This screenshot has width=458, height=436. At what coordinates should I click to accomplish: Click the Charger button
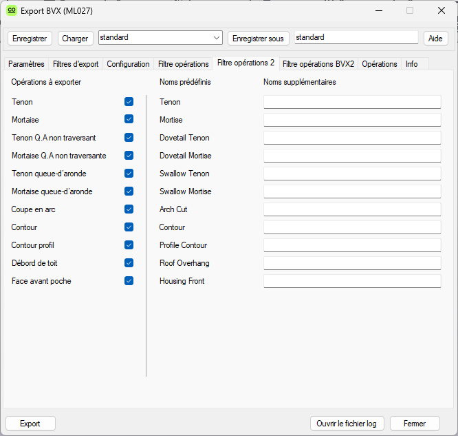pyautogui.click(x=76, y=39)
